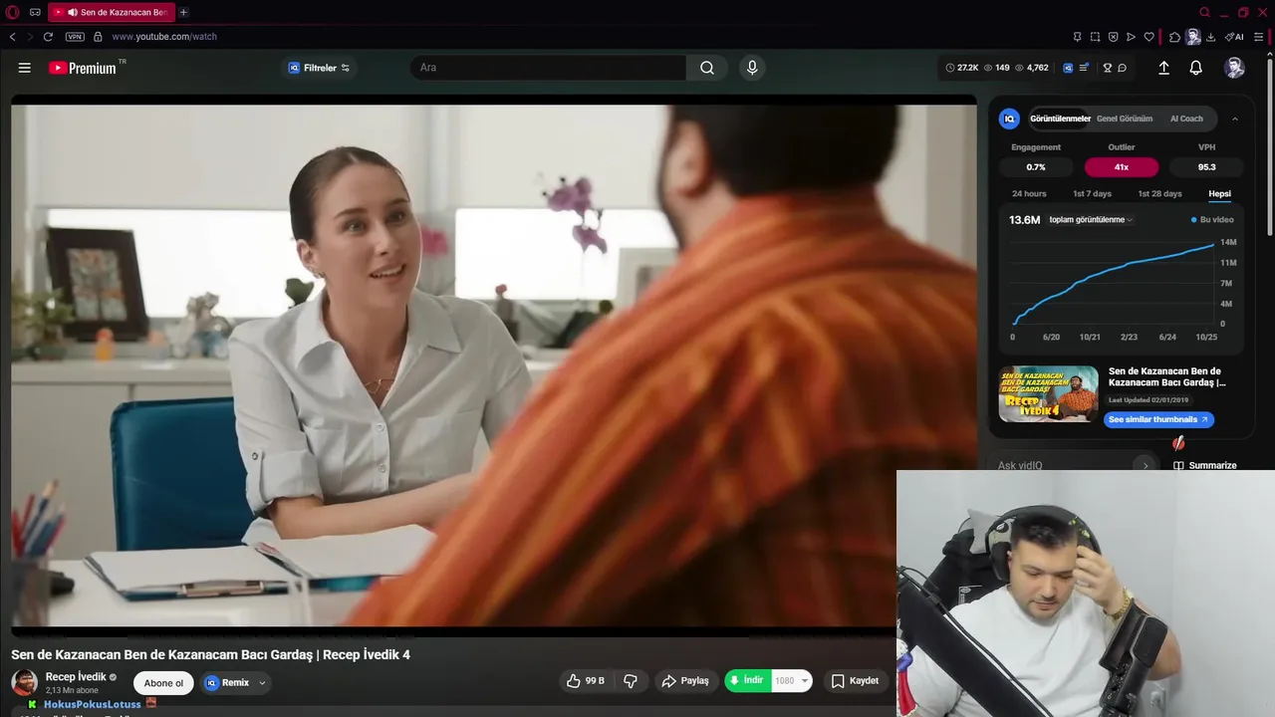Open YouTube notifications bell

(1195, 68)
